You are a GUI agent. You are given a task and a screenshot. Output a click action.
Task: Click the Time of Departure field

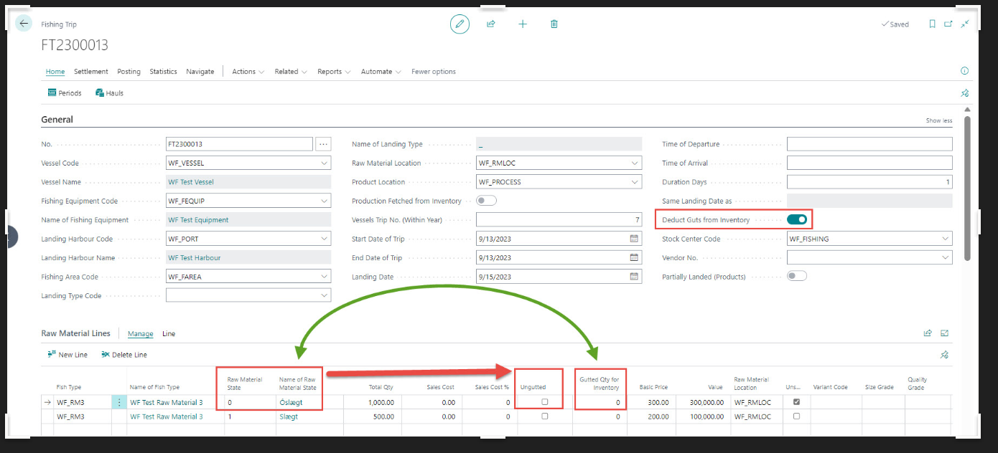869,144
